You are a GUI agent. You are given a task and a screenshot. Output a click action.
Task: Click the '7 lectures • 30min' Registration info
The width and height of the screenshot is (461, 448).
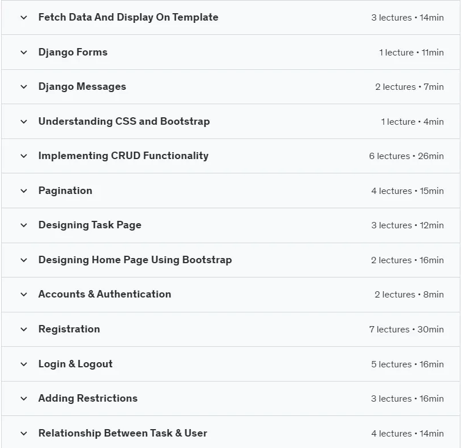(x=407, y=330)
